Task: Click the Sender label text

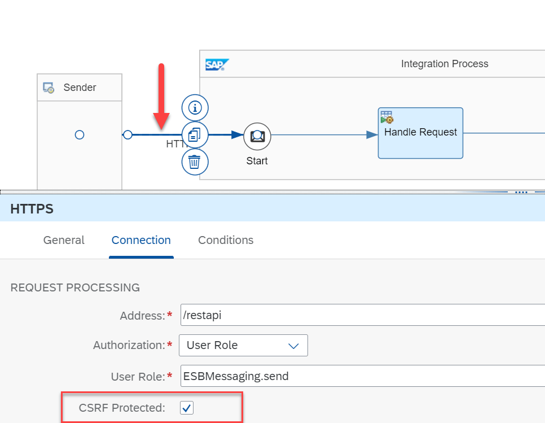Action: point(80,88)
